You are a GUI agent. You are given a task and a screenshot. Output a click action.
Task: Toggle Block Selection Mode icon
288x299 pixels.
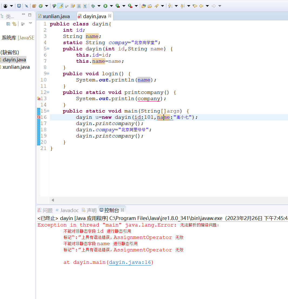(x=79, y=6)
